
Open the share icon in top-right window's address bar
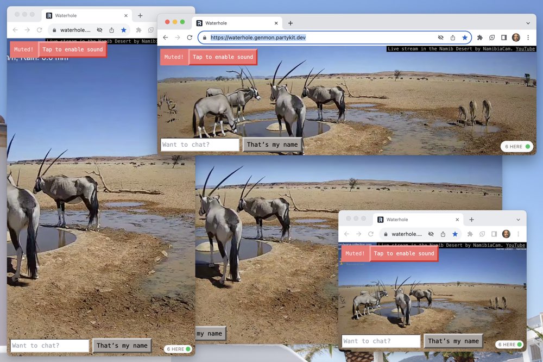coord(453,38)
